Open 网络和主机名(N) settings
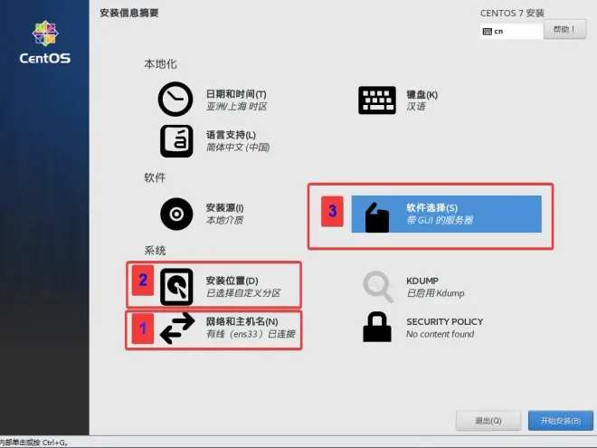Image resolution: width=597 pixels, height=448 pixels. pos(242,321)
